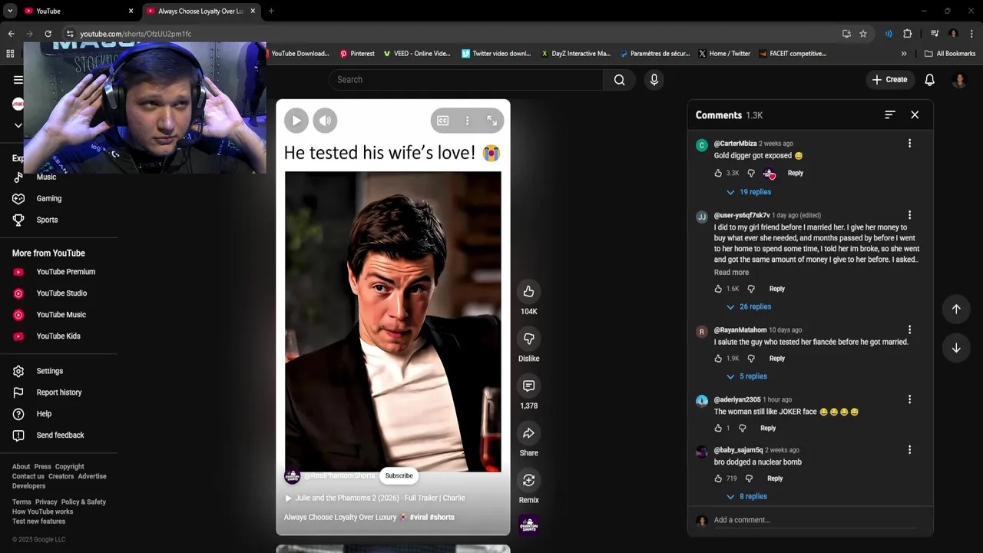The height and width of the screenshot is (553, 983).
Task: Like aderiyan2305's comment
Action: pyautogui.click(x=718, y=429)
